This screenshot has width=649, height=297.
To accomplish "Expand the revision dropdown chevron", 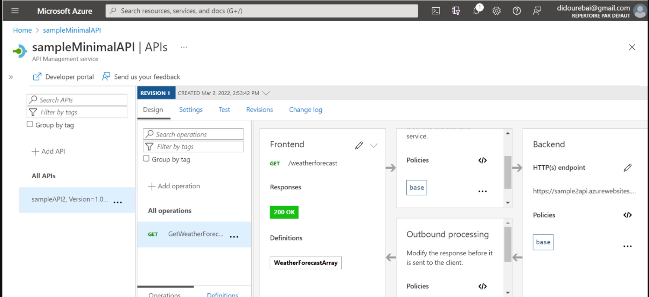I will [x=266, y=93].
